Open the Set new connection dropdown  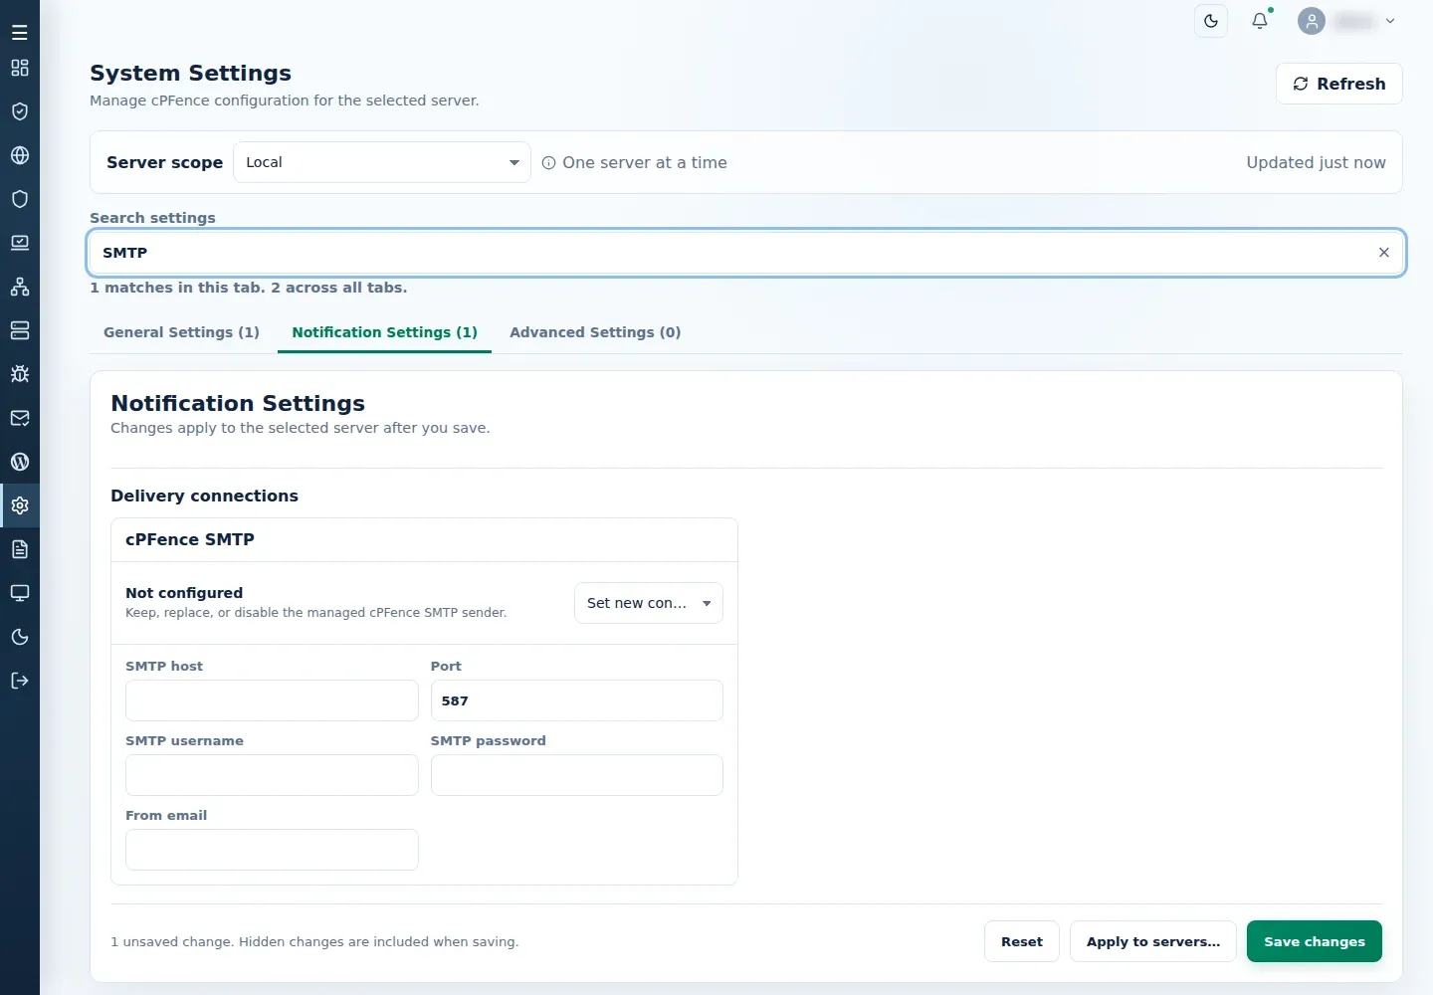click(649, 603)
